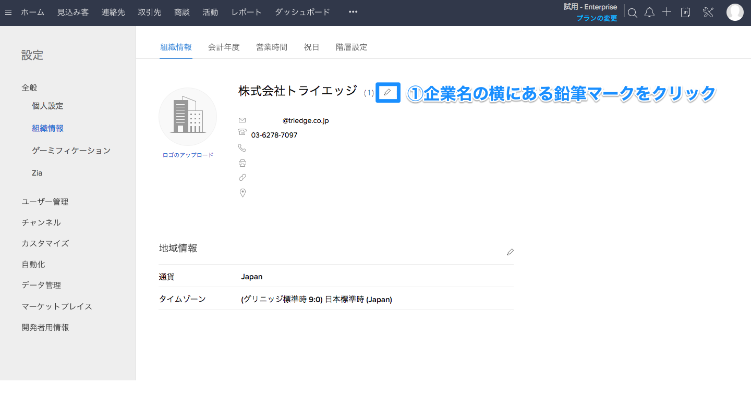Screen dimensions: 751x396
Task: Click the company name 株式会社トライエッジ
Action: tap(298, 91)
